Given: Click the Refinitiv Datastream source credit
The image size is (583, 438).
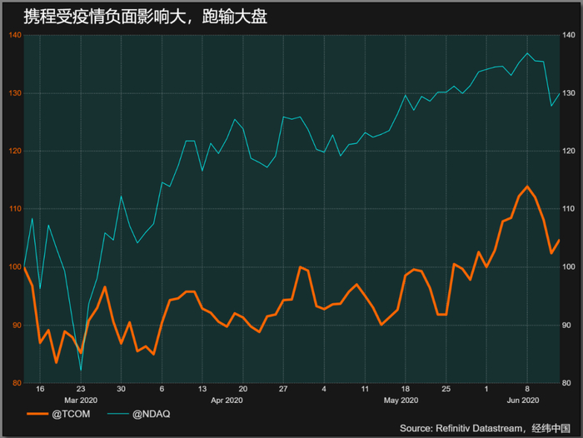Looking at the screenshot, I should click(x=485, y=428).
